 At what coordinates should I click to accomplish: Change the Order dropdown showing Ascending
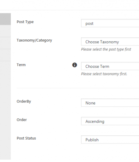click(110, 121)
